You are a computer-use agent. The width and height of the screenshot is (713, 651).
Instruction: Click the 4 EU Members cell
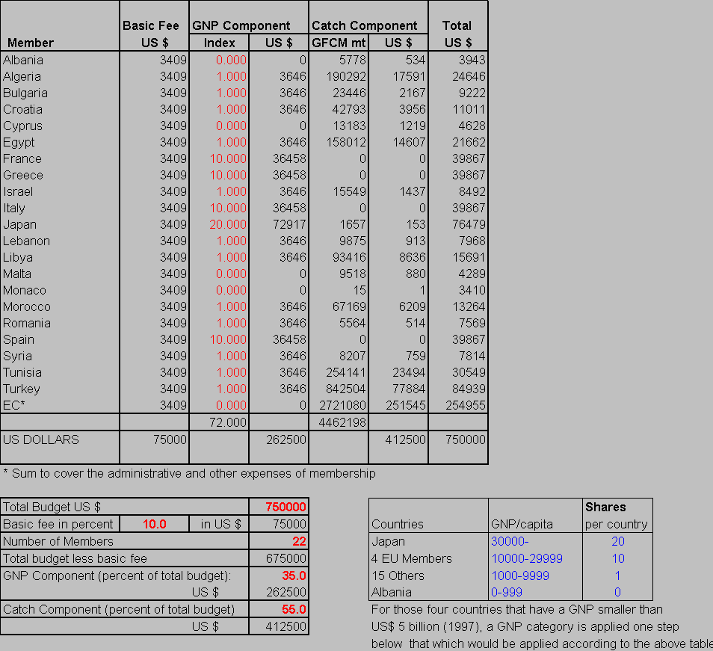tap(412, 558)
